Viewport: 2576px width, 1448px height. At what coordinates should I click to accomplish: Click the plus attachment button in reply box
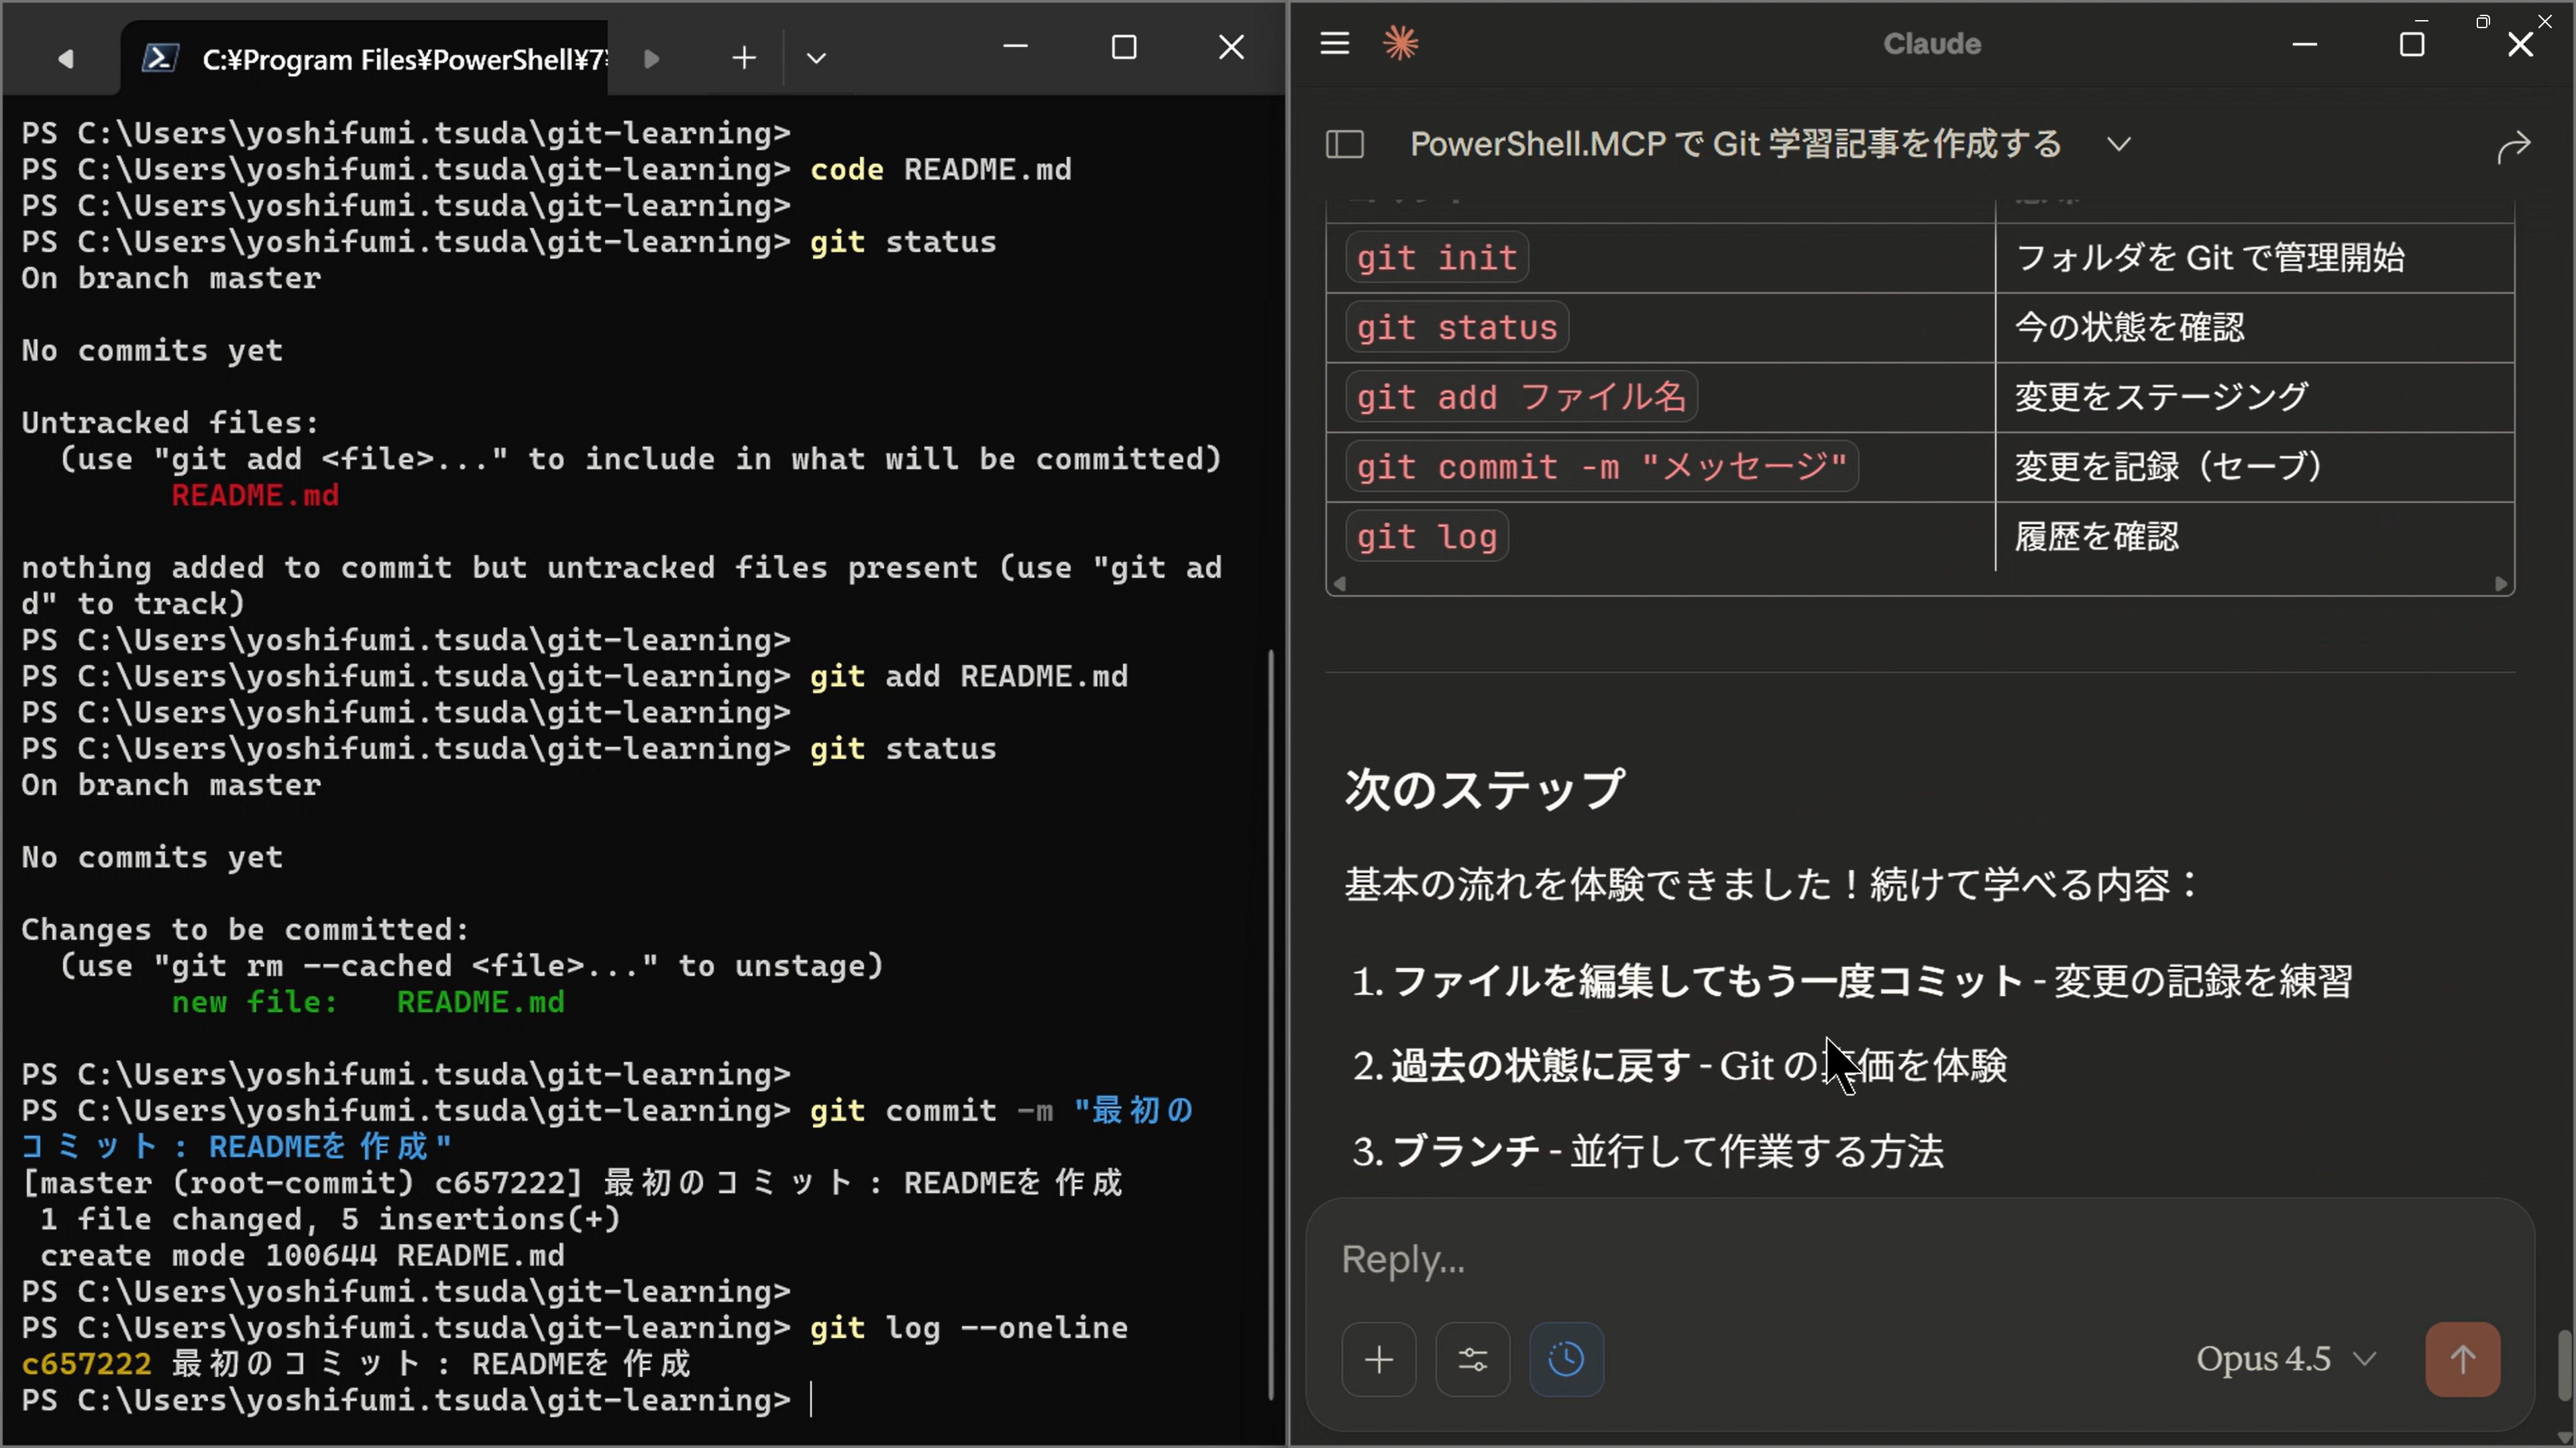[1379, 1359]
